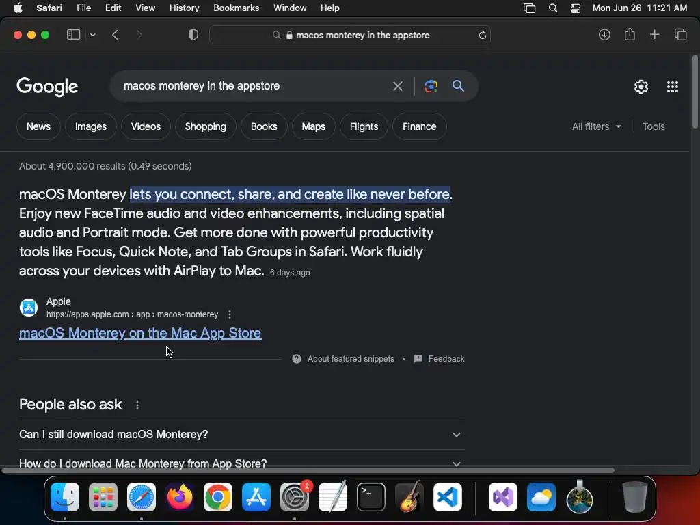Filter results by Shopping

pos(205,126)
